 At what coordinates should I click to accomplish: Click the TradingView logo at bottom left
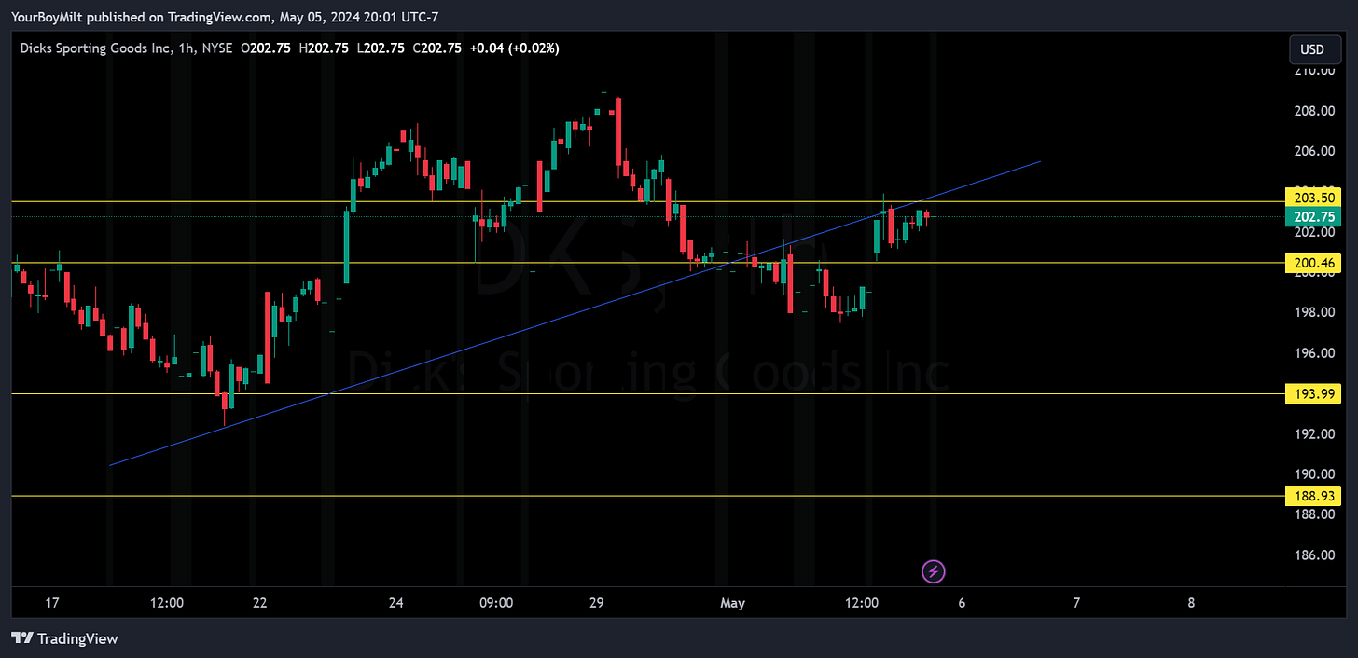coord(64,638)
